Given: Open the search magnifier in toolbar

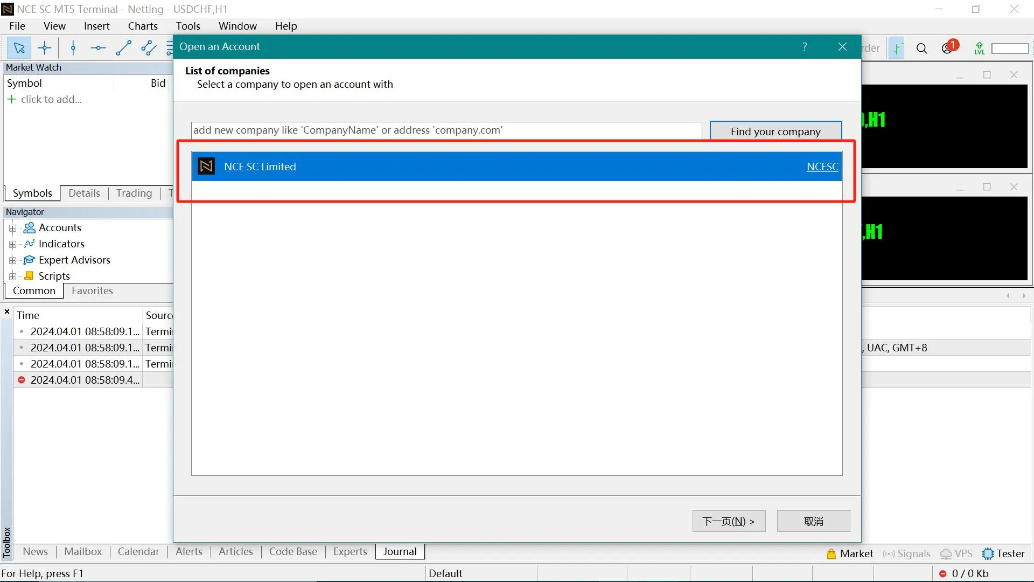Looking at the screenshot, I should (921, 48).
